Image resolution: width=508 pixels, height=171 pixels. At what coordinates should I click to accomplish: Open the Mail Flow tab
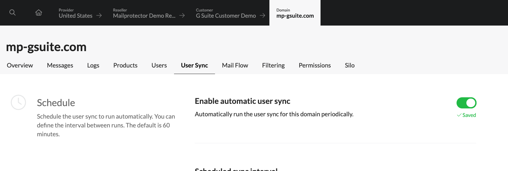click(235, 65)
